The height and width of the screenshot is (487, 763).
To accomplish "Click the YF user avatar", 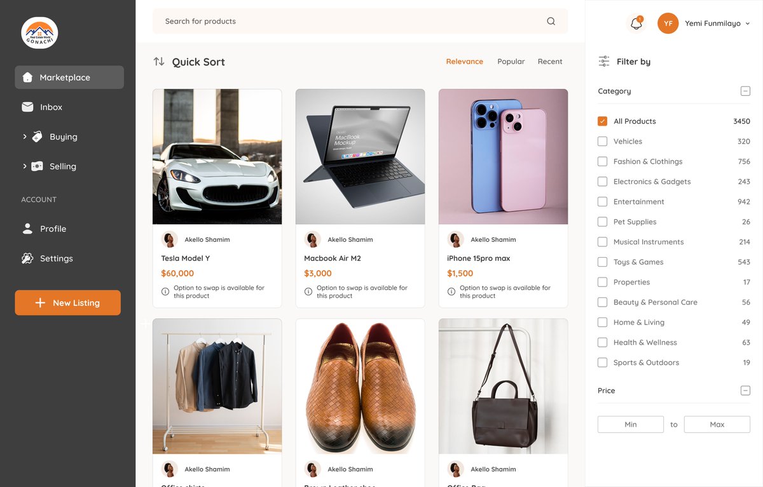I will [x=668, y=23].
